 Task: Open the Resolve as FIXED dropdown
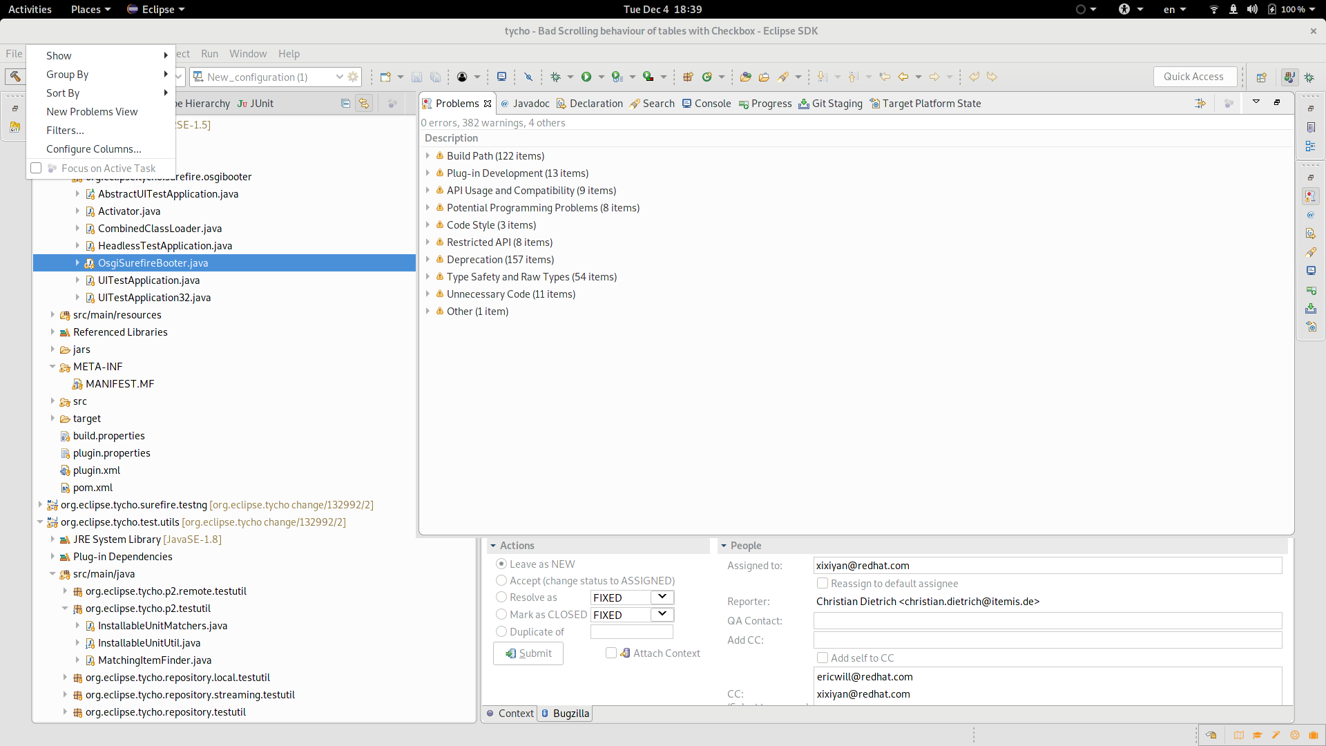coord(662,597)
